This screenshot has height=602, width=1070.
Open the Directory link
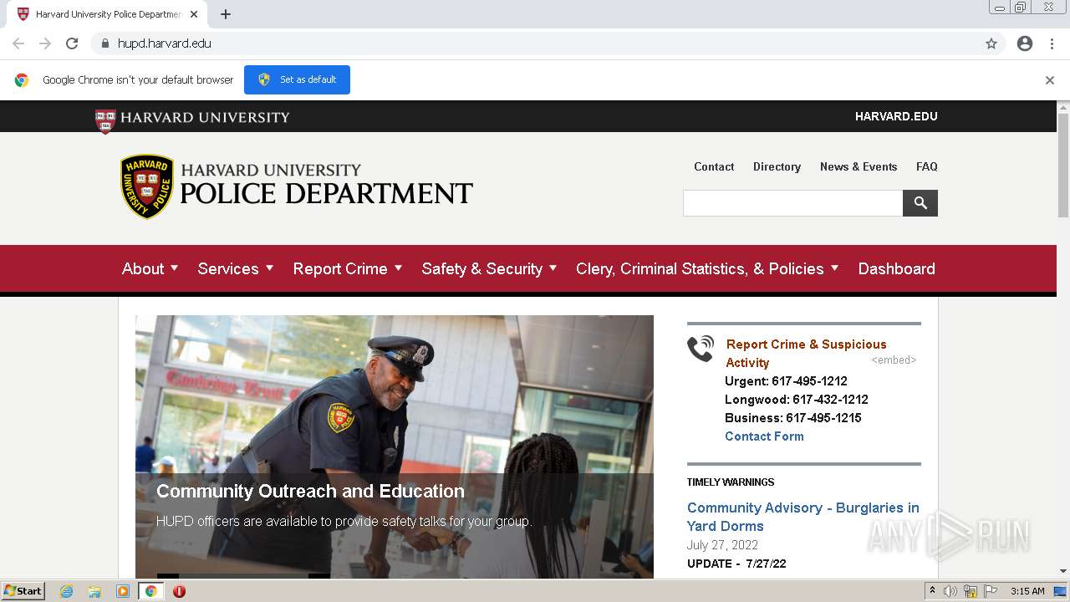point(777,166)
